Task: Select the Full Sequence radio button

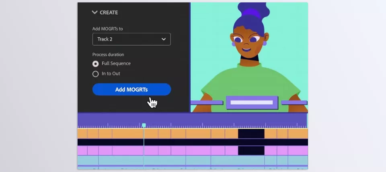Action: tap(96, 64)
